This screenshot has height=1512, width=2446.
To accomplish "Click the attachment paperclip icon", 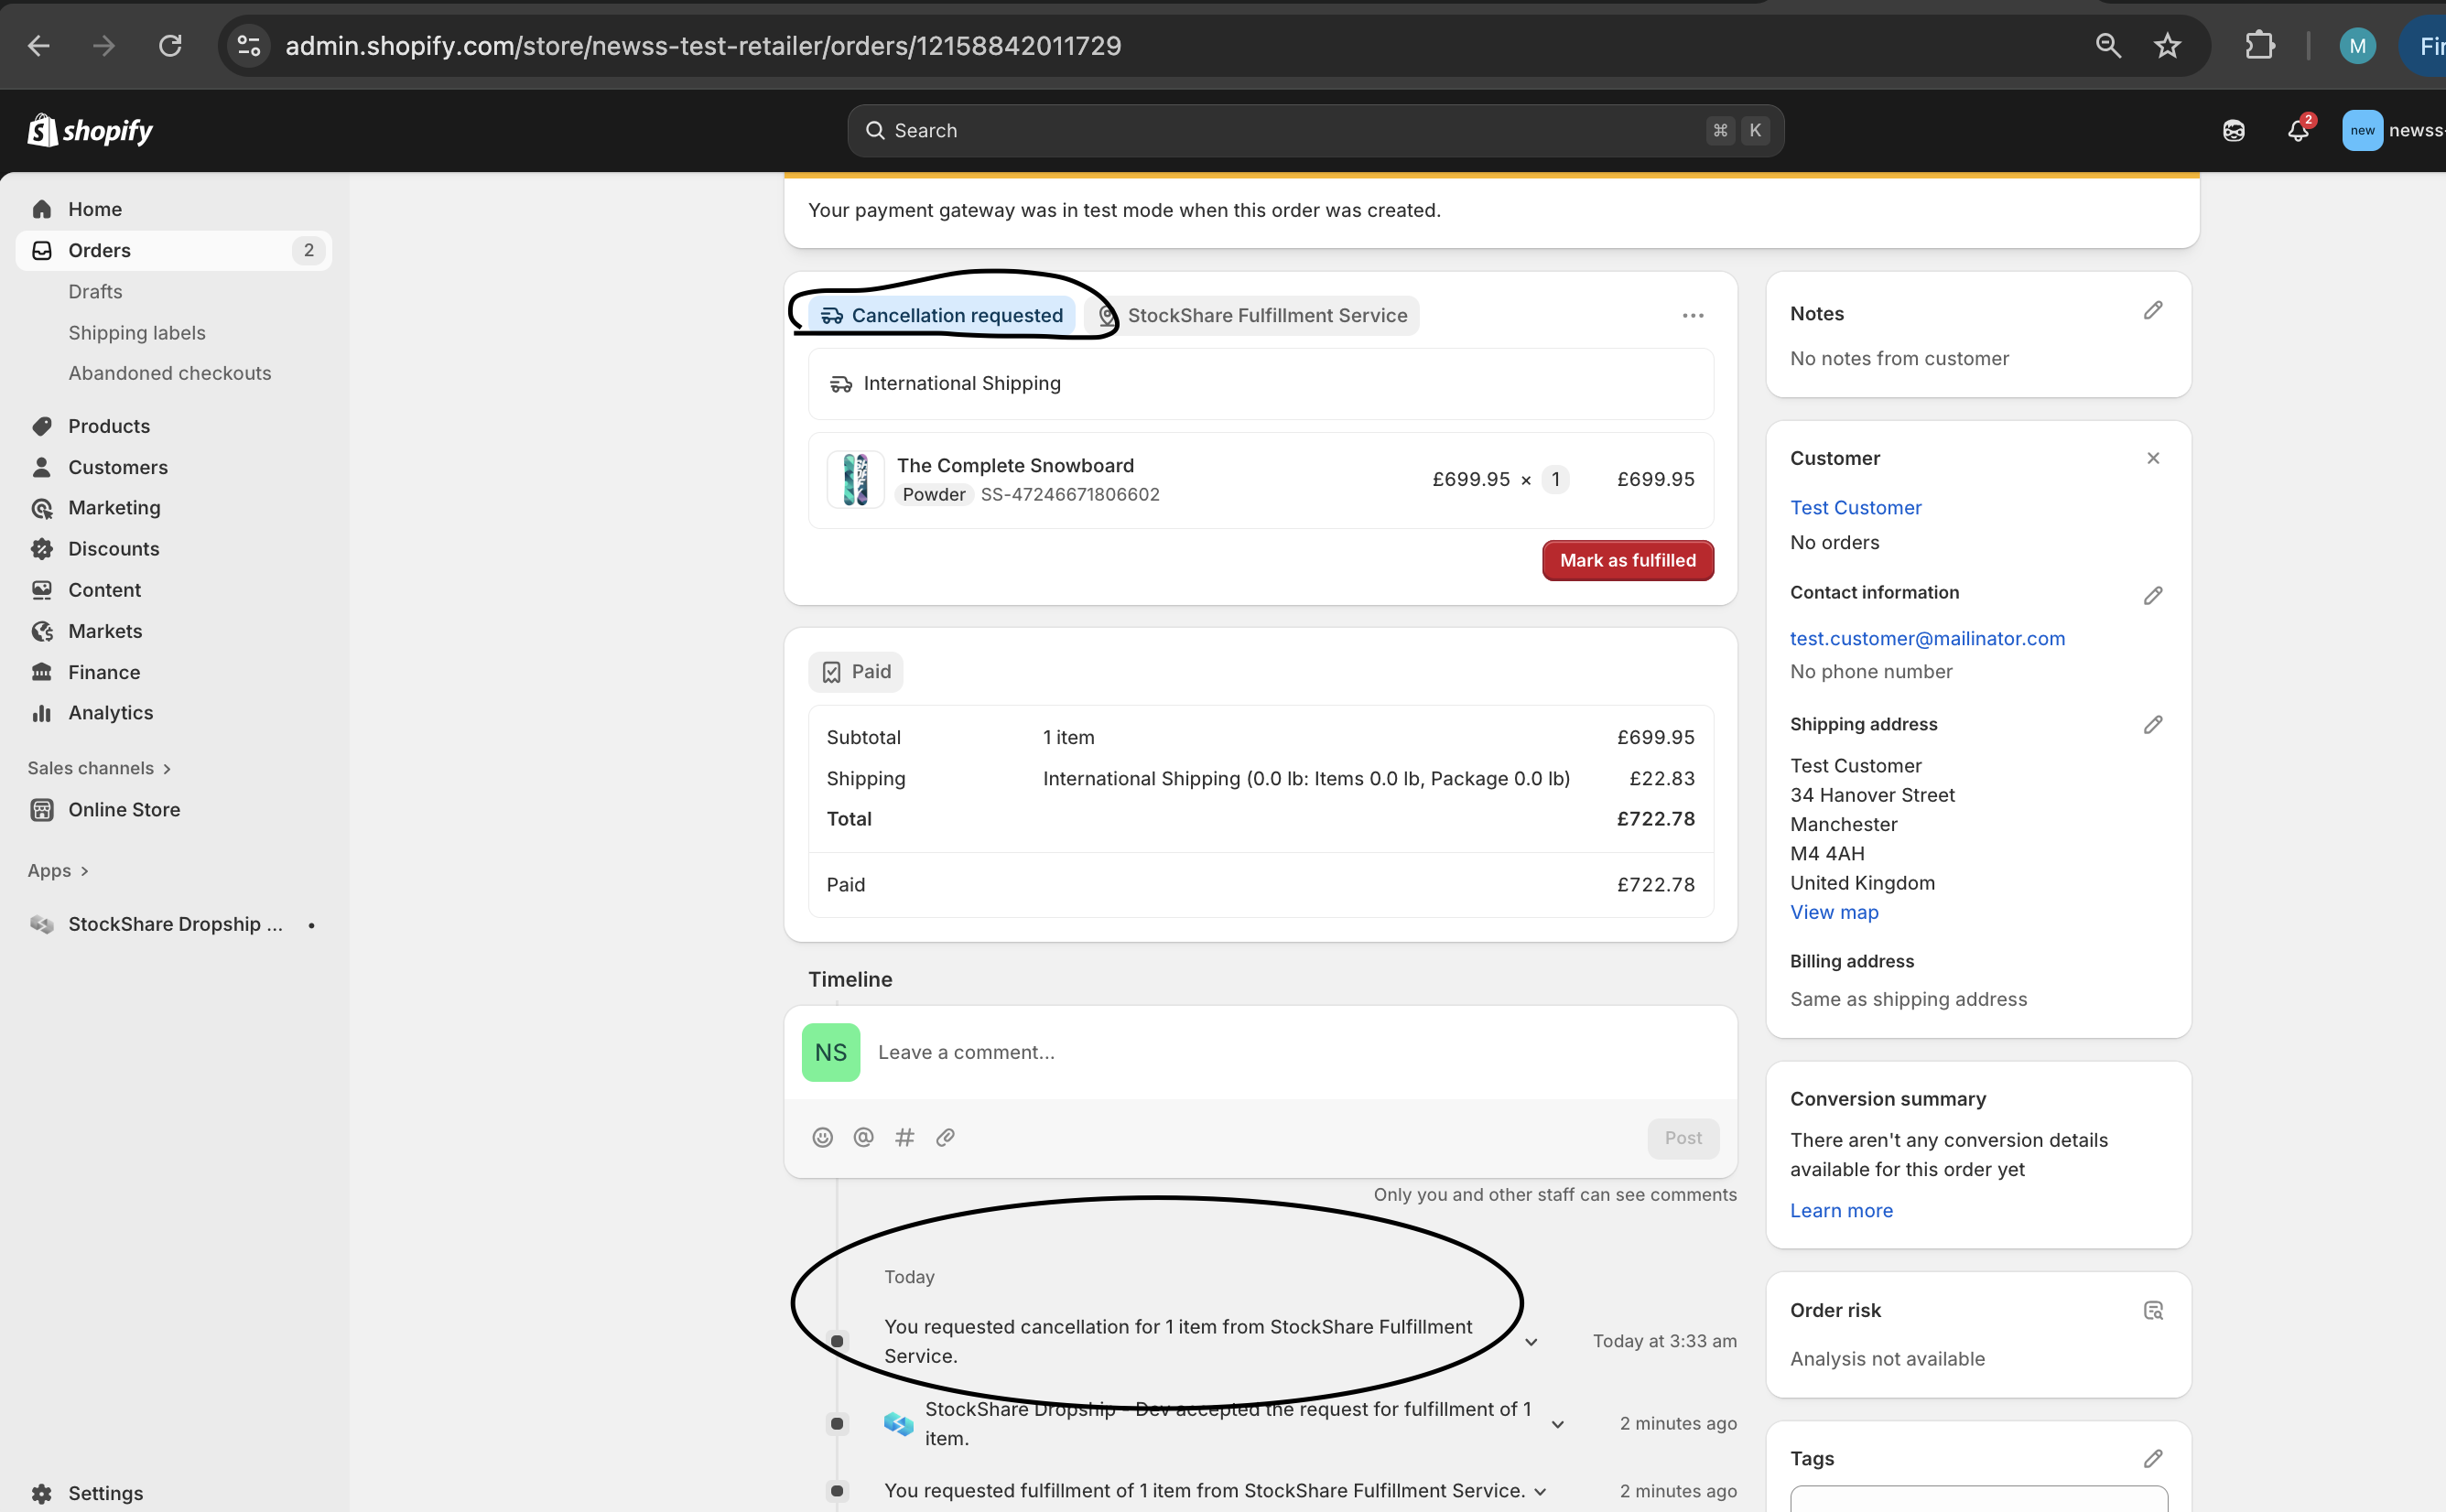I will pyautogui.click(x=945, y=1137).
